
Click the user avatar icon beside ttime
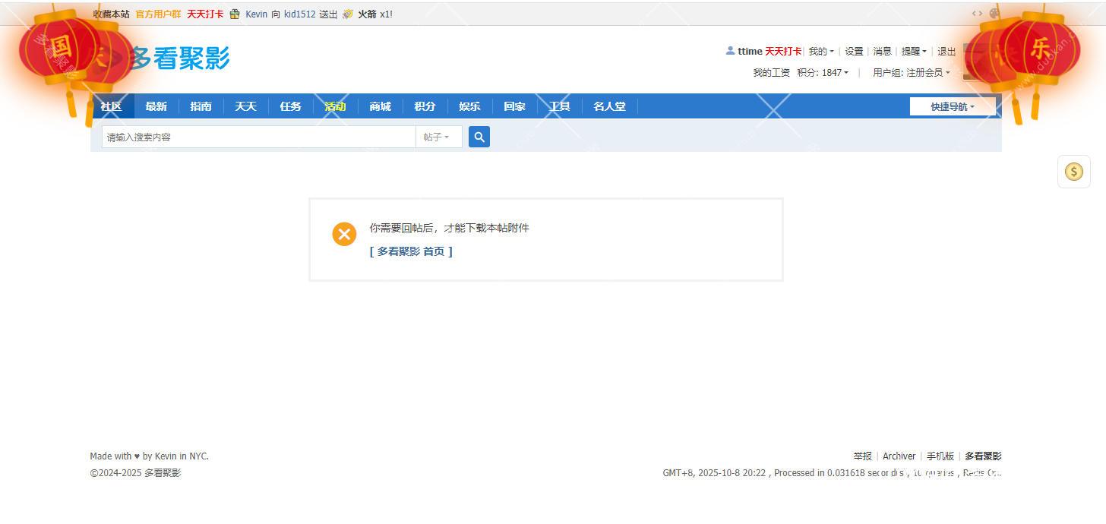click(730, 51)
